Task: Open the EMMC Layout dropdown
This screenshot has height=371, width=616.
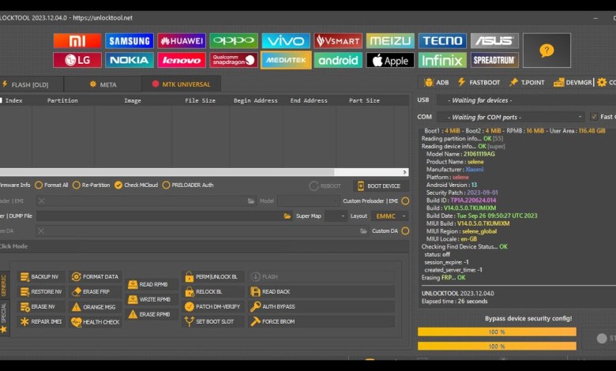Action: click(x=390, y=216)
